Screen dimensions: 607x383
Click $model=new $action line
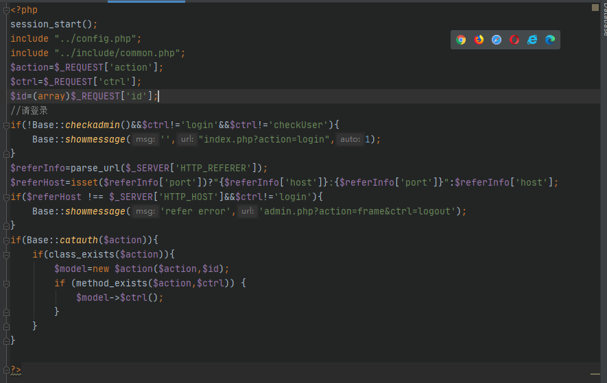pos(141,269)
